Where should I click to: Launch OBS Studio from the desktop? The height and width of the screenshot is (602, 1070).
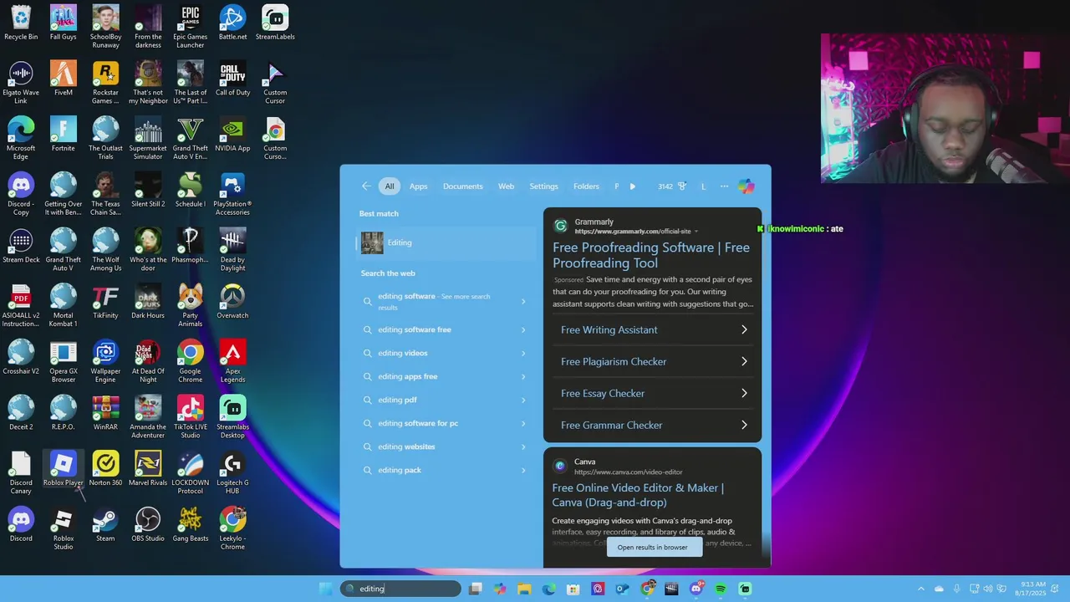pyautogui.click(x=148, y=525)
